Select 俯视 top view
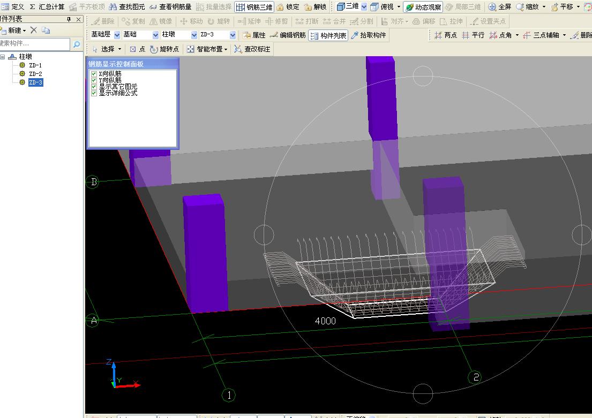Viewport: 592px width, 418px height. click(382, 7)
